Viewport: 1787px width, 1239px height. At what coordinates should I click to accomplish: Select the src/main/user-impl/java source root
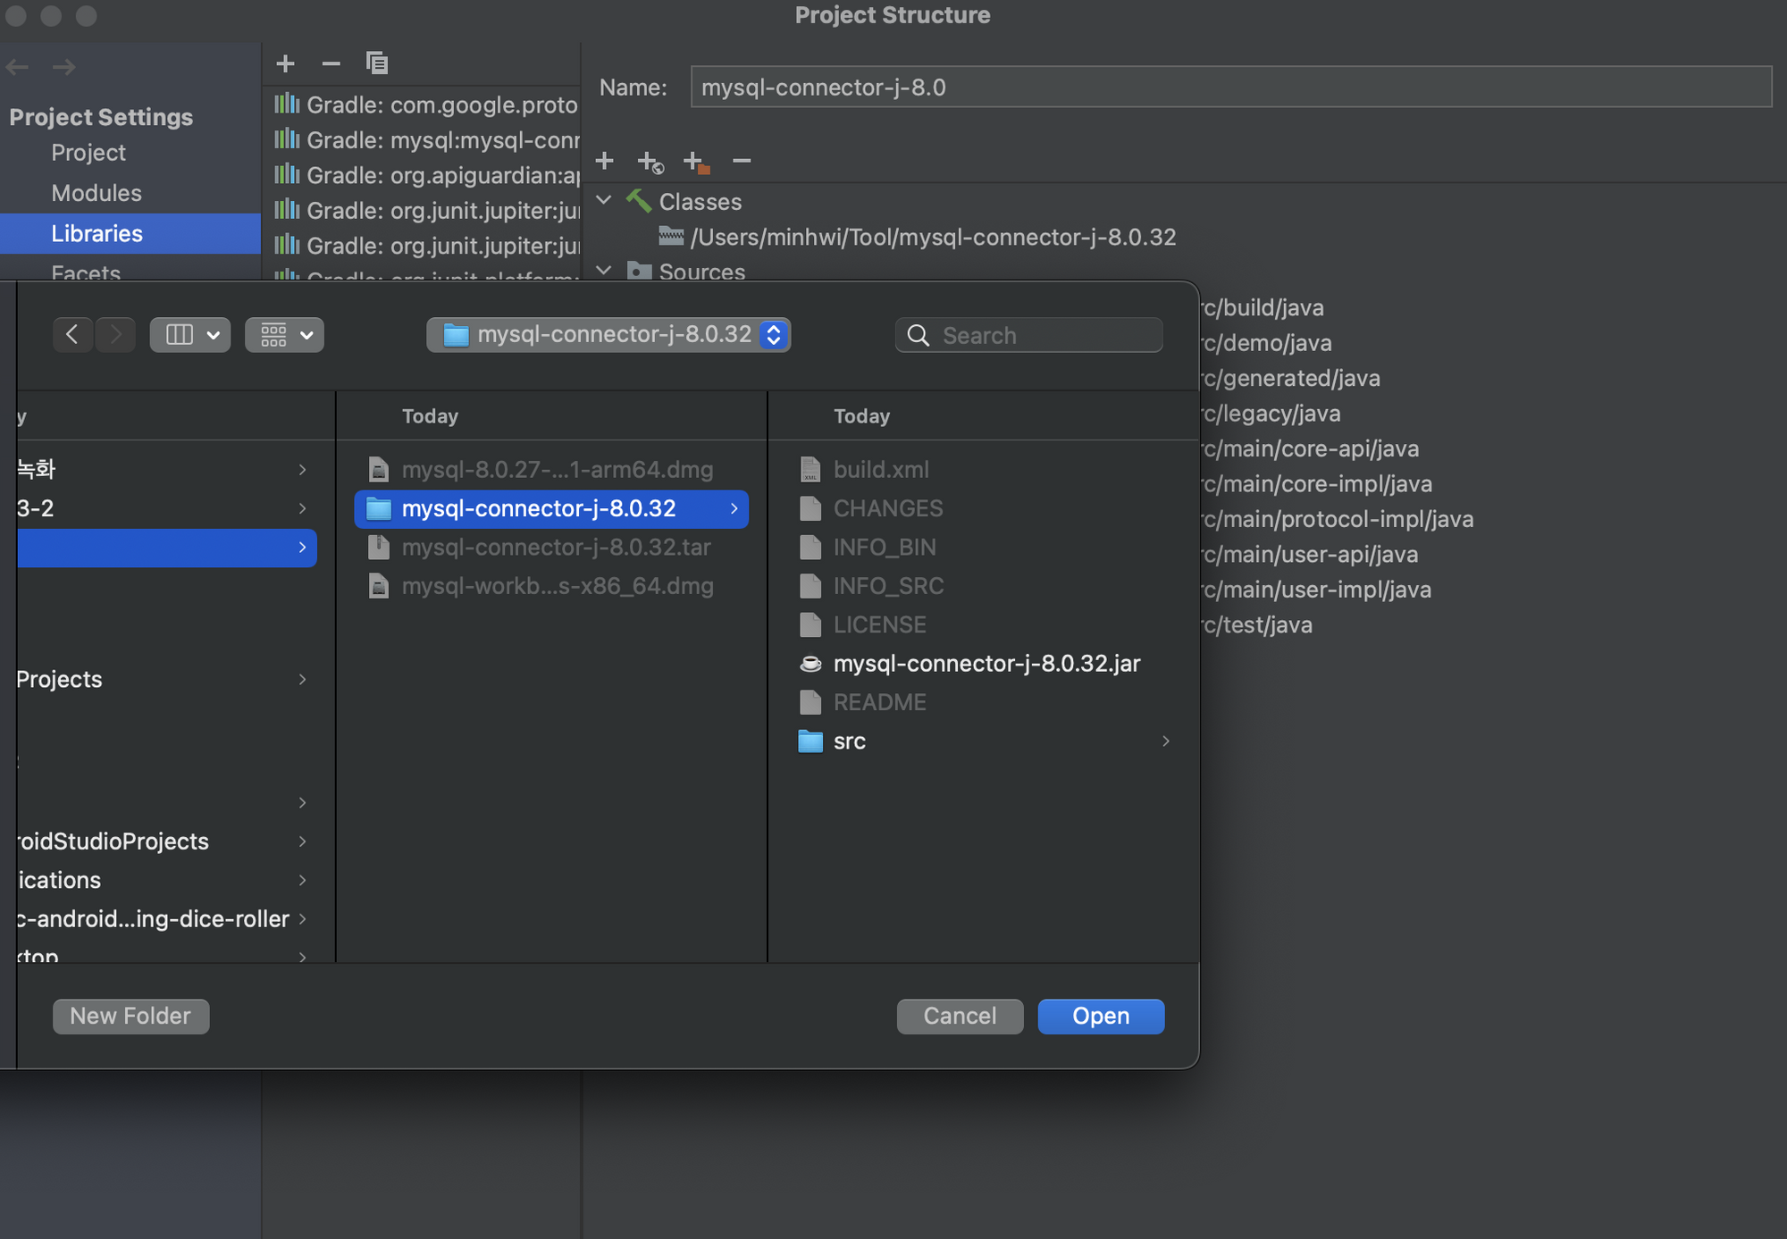1316,590
